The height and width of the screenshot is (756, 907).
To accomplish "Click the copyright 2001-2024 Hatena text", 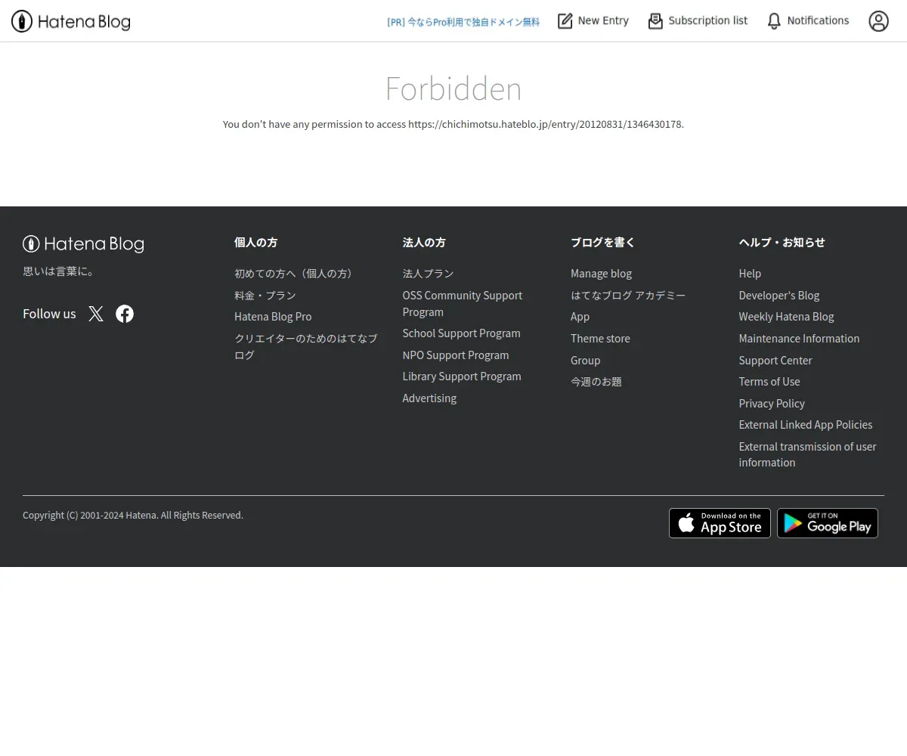I will tap(133, 516).
